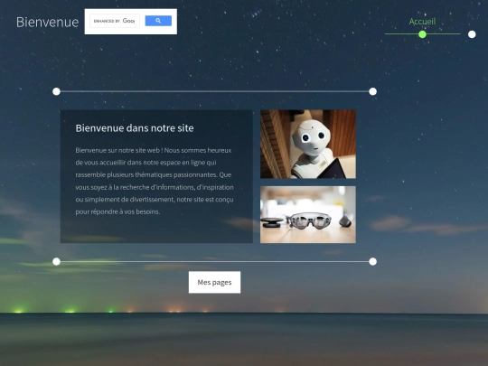488x366 pixels.
Task: Click into the Enhanced by Google search field
Action: coord(115,21)
